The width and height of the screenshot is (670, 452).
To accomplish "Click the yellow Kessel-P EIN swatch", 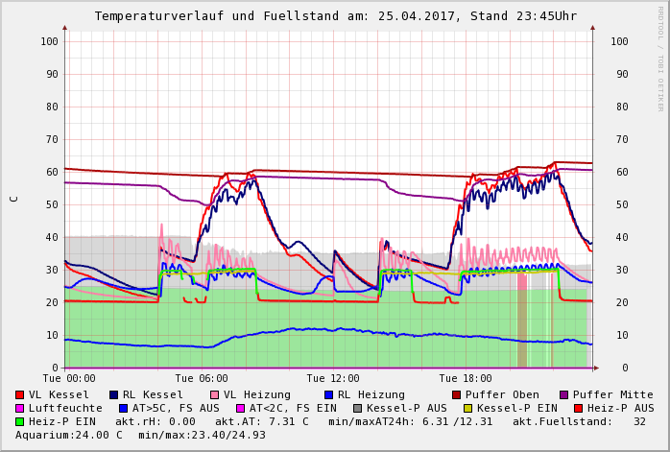I will tap(470, 408).
